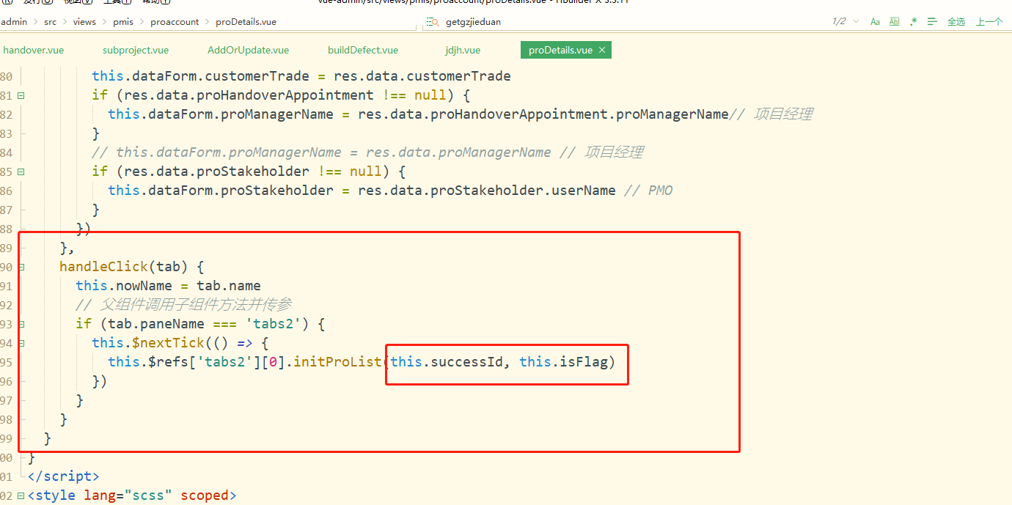
Task: Switch to the AddOrUpdate.vue tab
Action: pos(248,50)
